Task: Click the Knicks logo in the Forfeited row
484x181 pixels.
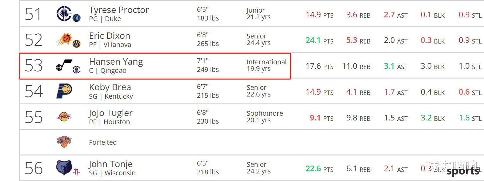Action: pos(64,142)
